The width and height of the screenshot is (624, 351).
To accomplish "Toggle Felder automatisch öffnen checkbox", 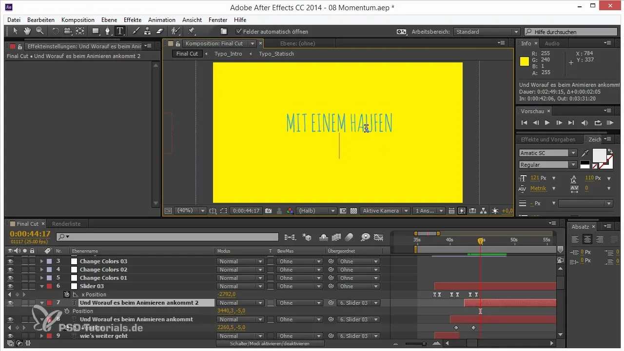I will [x=238, y=32].
